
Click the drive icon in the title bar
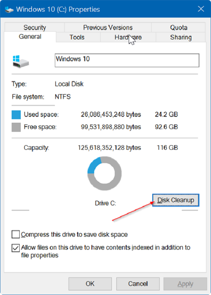[8, 10]
